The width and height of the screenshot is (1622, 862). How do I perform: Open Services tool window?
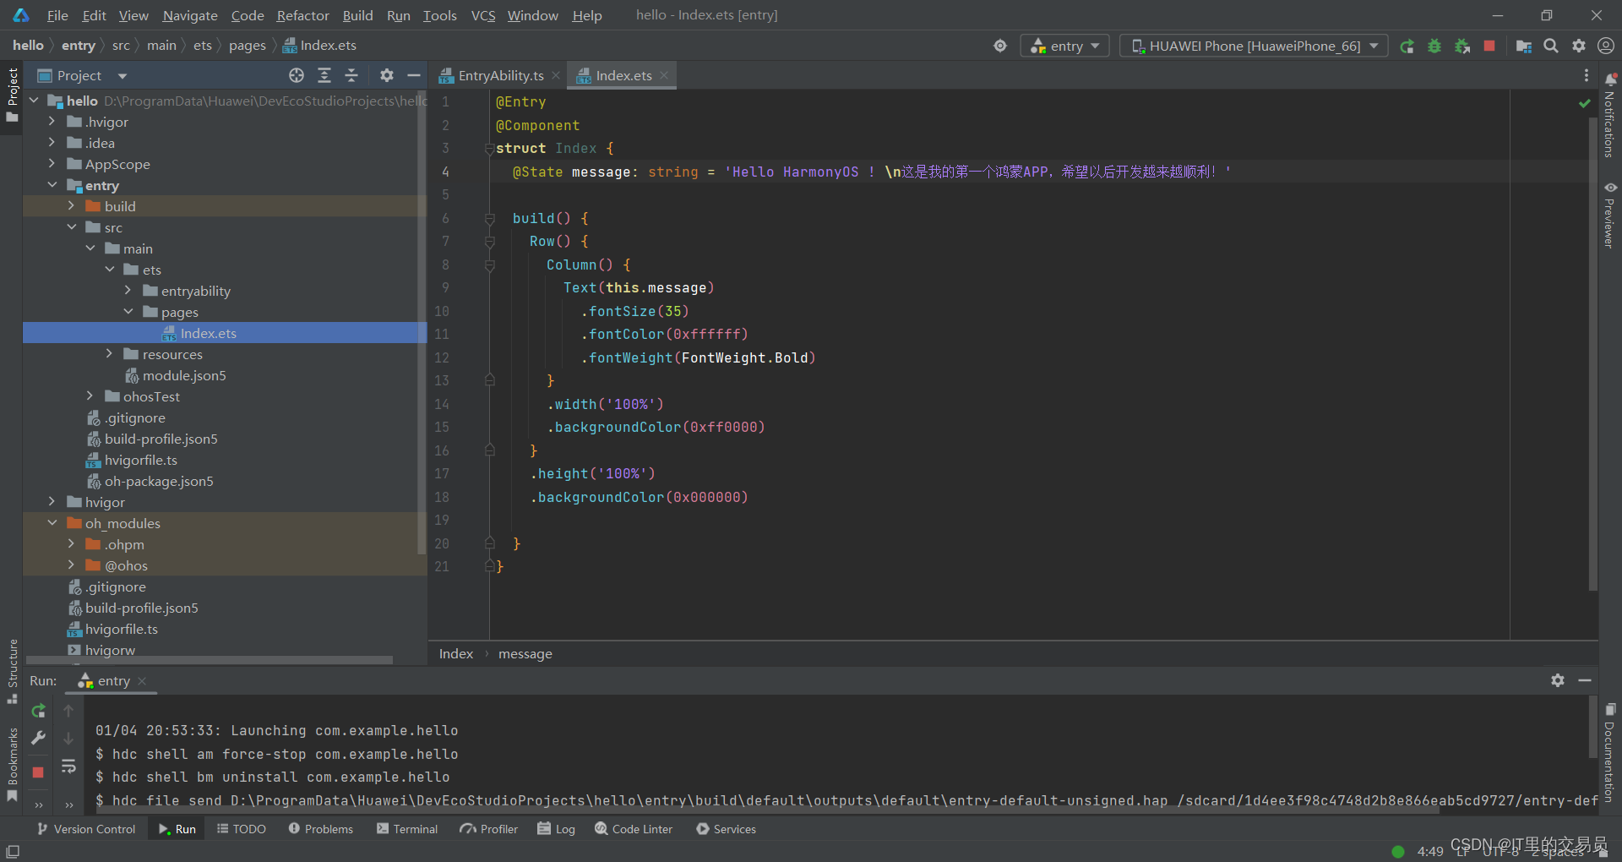click(726, 829)
